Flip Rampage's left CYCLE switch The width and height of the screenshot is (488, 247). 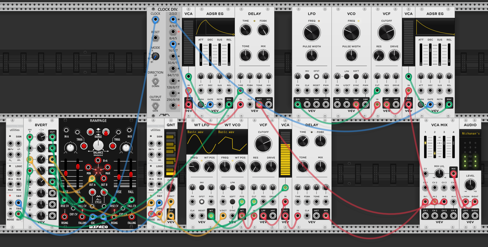pos(92,192)
